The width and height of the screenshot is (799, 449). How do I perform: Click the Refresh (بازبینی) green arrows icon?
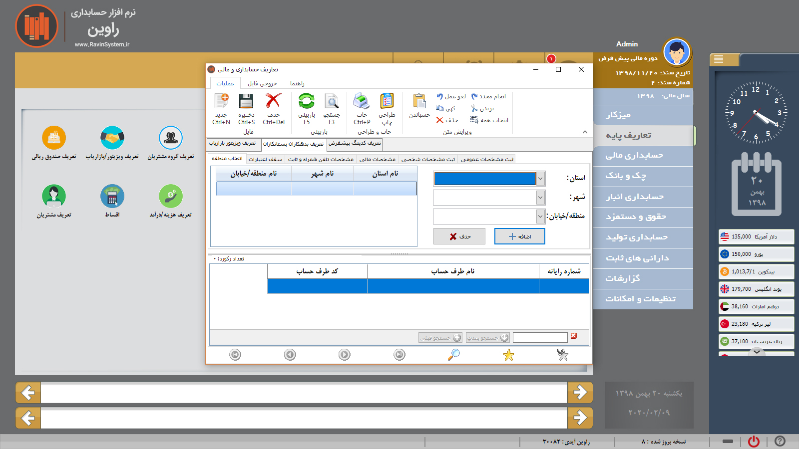coord(306,102)
